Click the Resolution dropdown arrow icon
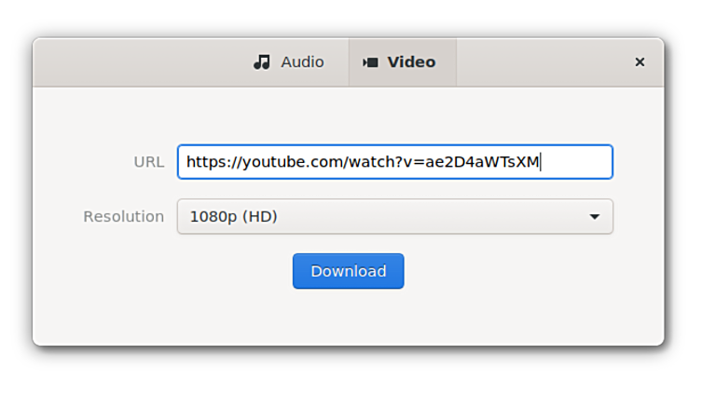Viewport: 701px width, 394px height. 595,217
